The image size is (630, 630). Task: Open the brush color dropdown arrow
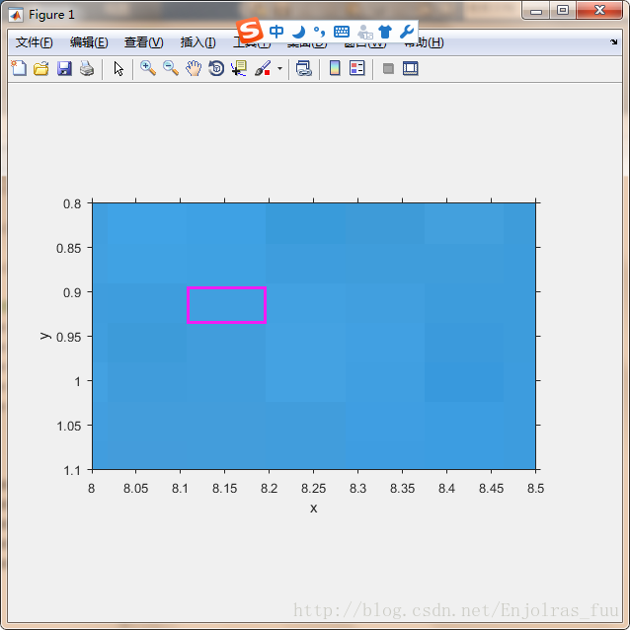click(280, 68)
